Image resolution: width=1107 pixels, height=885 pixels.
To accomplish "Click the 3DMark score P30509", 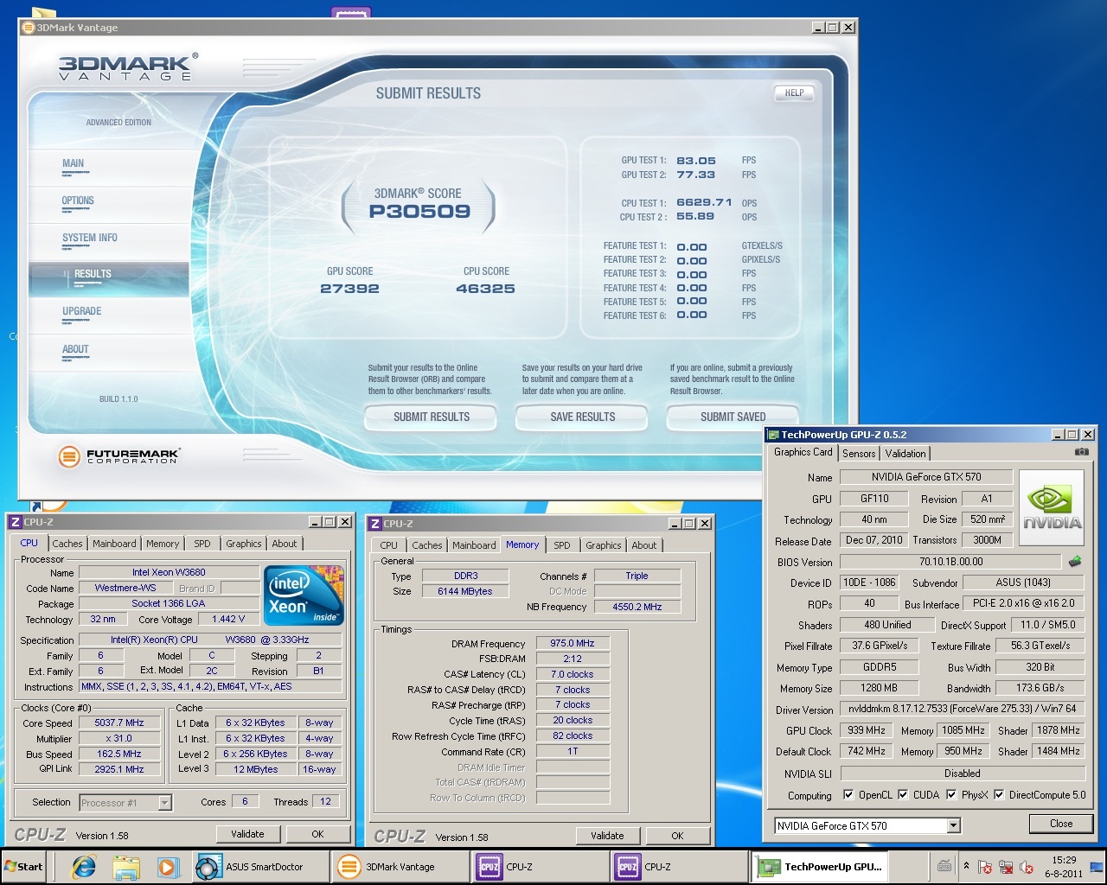I will (x=419, y=212).
